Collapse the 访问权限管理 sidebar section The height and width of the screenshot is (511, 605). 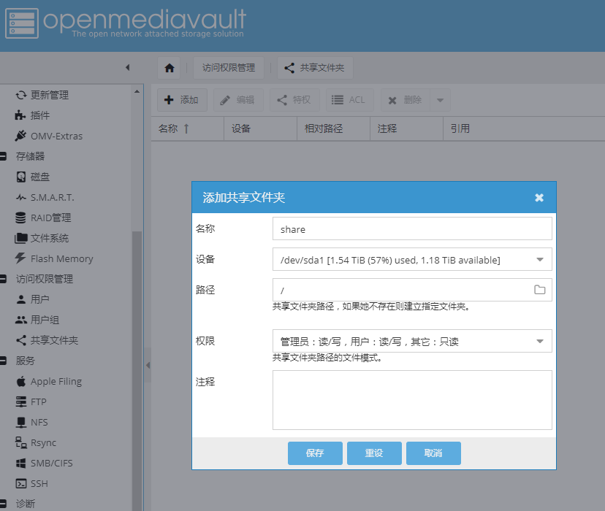click(3, 279)
